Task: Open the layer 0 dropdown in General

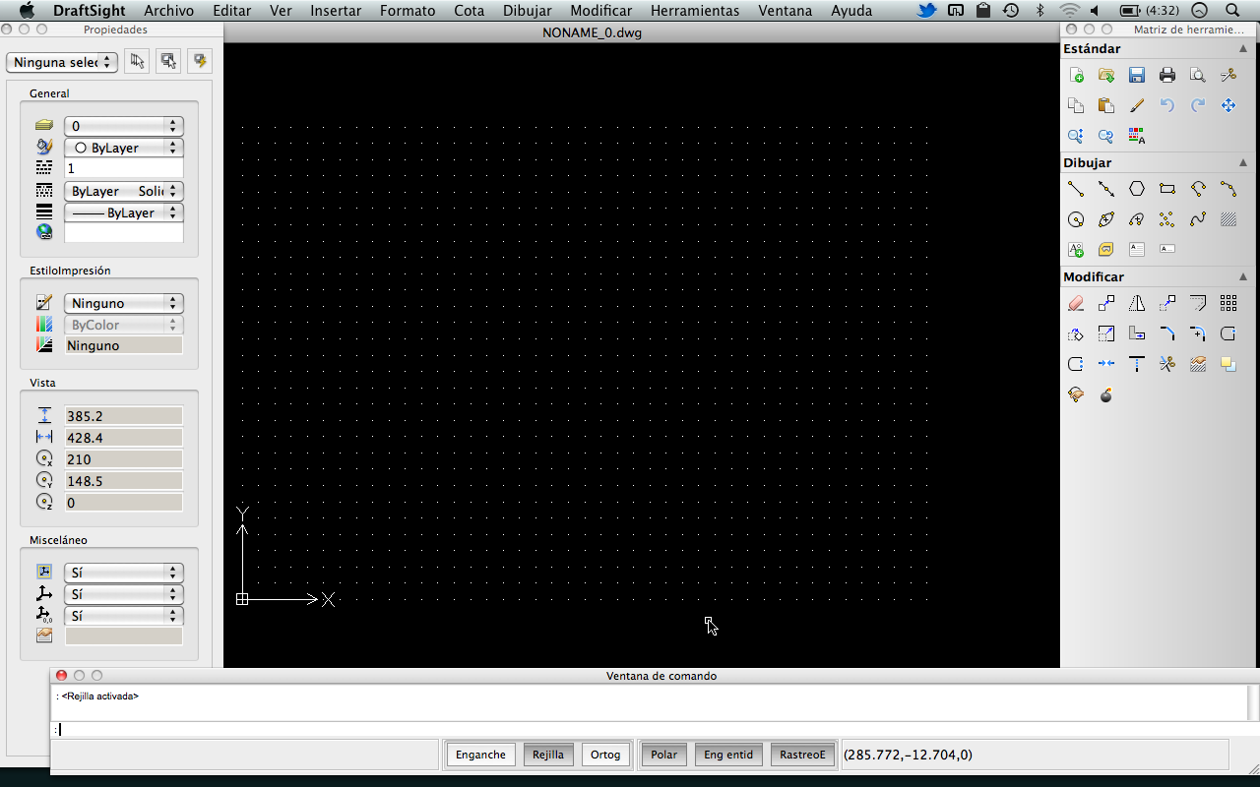Action: pyautogui.click(x=124, y=126)
